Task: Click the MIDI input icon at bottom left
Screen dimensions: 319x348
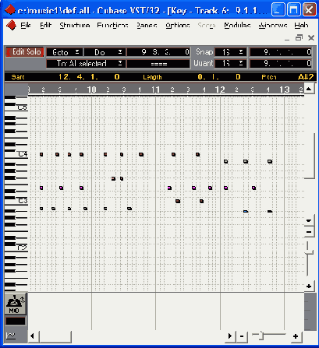Action: point(16,304)
